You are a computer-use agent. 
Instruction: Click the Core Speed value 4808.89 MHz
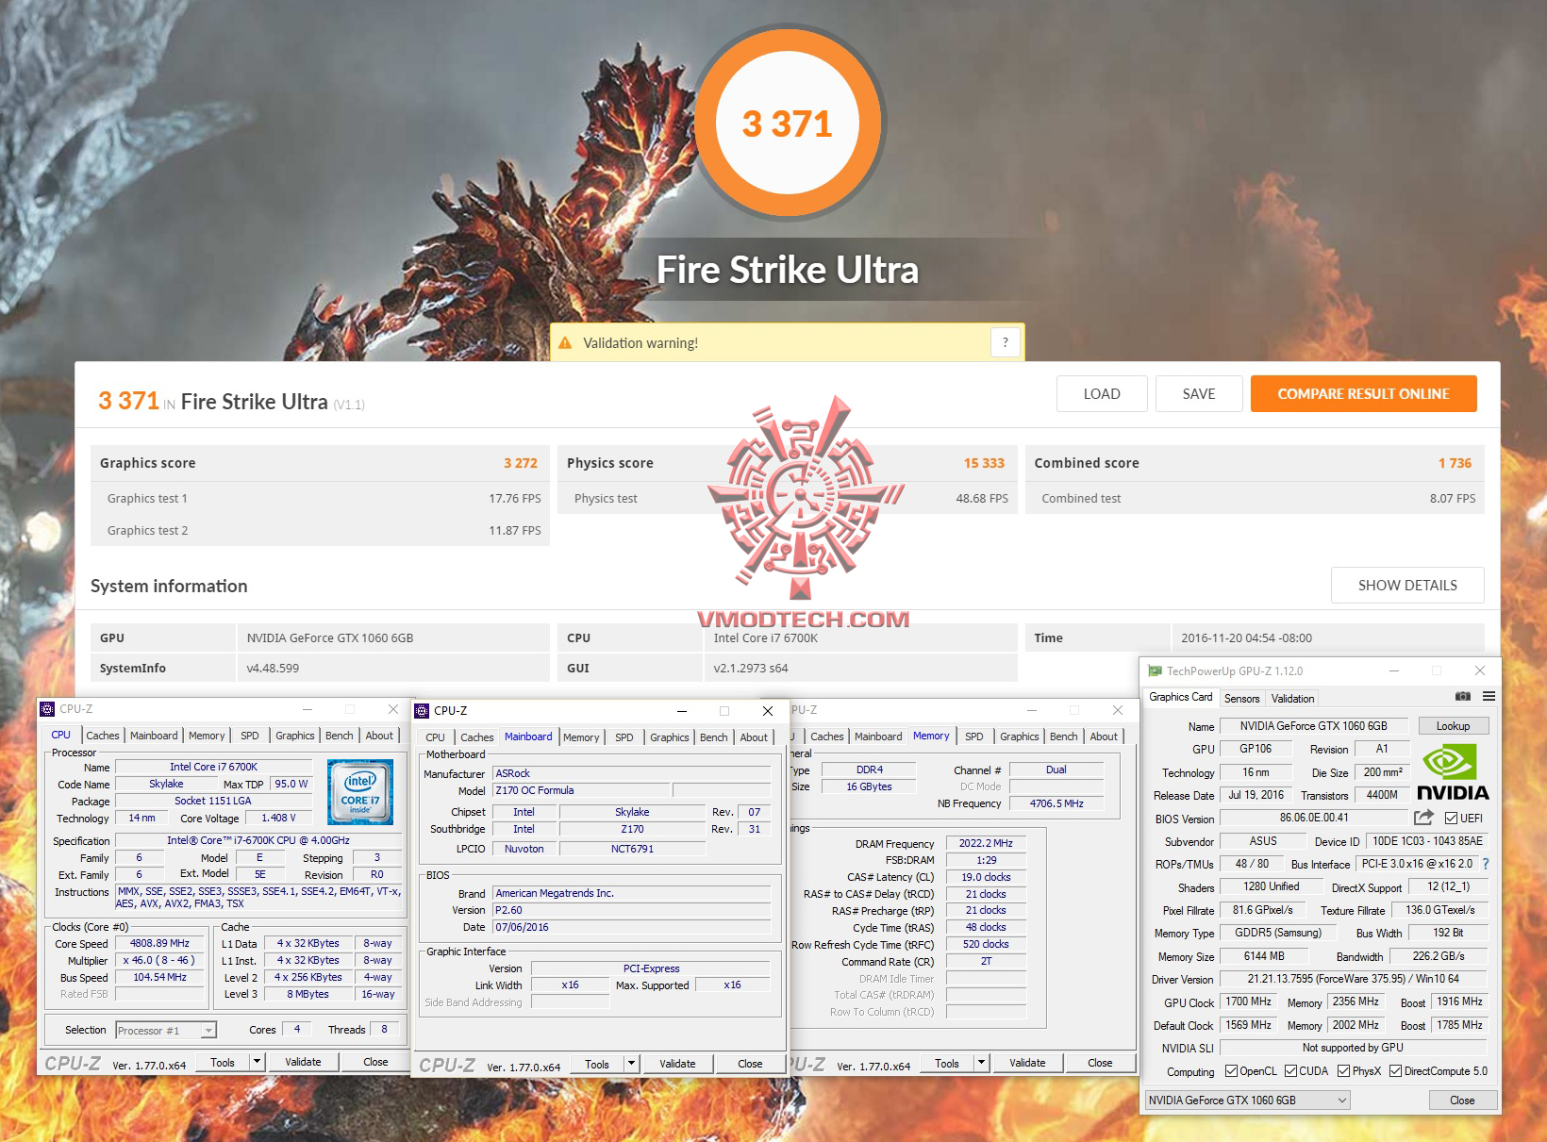[x=160, y=943]
